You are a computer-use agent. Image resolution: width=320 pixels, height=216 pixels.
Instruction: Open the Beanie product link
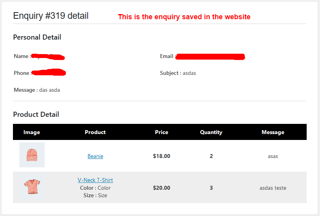pos(95,156)
